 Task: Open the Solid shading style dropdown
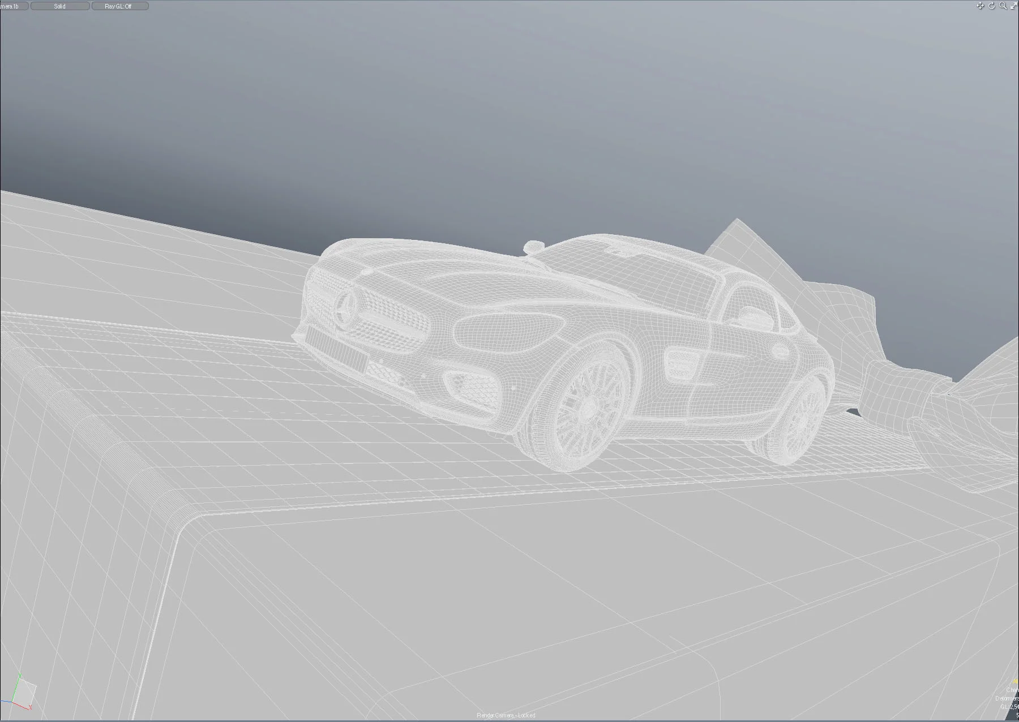(59, 6)
